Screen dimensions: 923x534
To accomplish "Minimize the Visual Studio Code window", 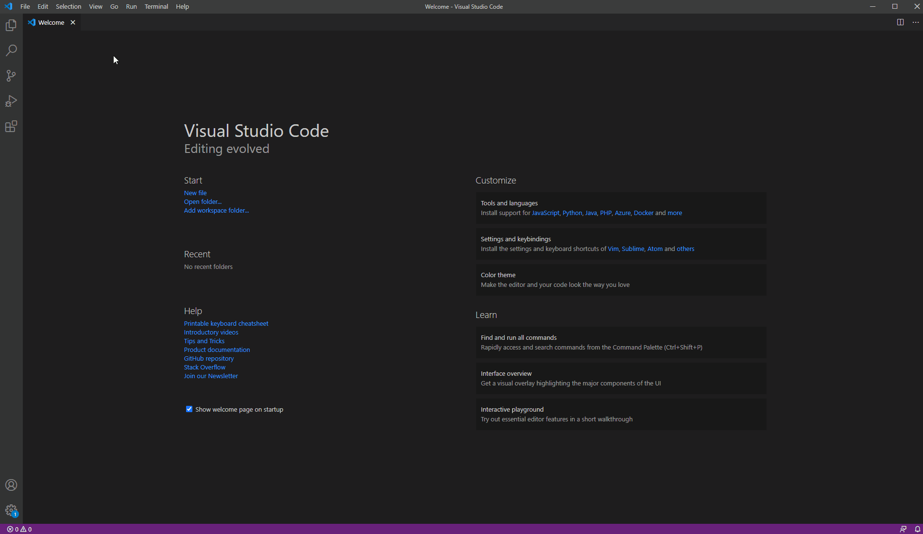I will click(x=872, y=6).
